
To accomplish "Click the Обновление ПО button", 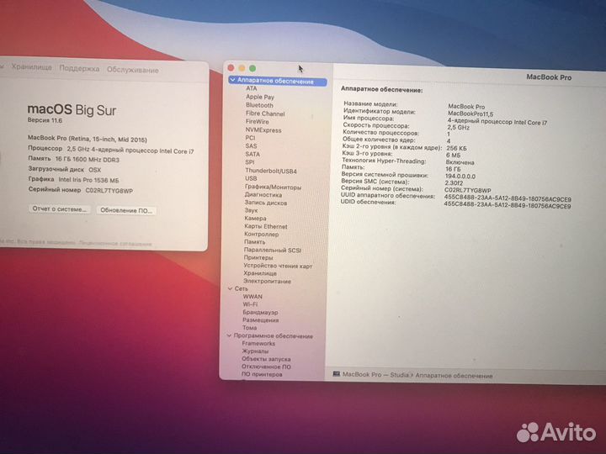I will pos(126,210).
